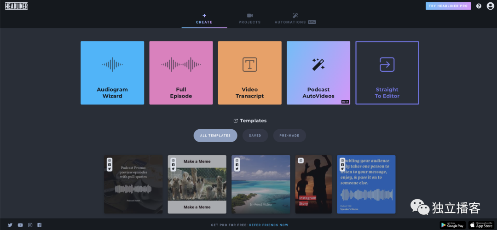
Task: Click the arrow-in-box icon in Straight To Editor
Action: point(387,64)
